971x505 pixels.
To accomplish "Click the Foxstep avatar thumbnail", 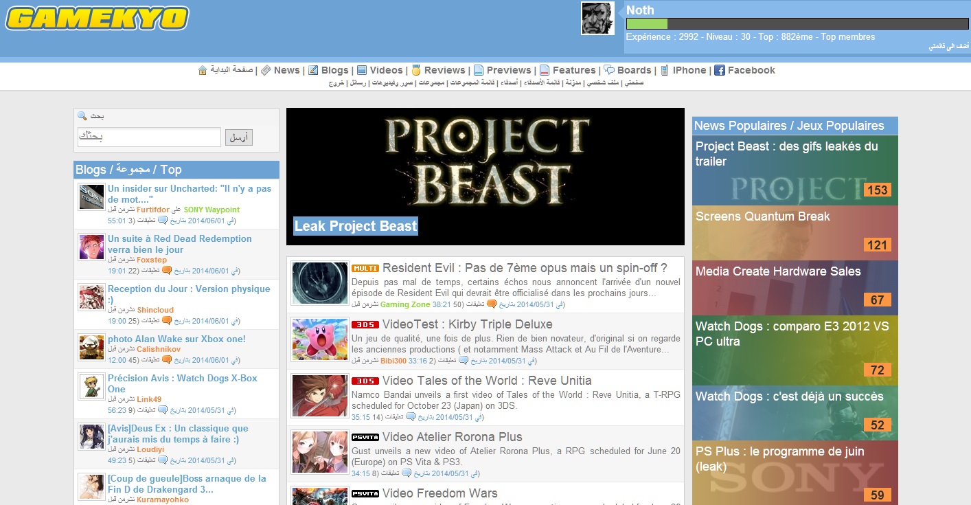I will click(x=91, y=247).
